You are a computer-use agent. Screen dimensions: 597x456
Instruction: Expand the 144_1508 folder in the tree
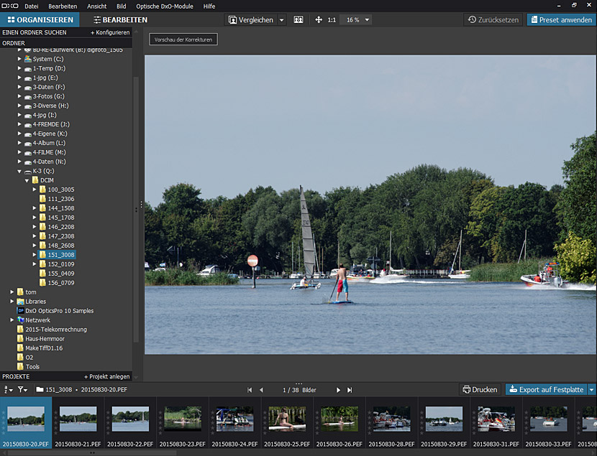[35, 208]
